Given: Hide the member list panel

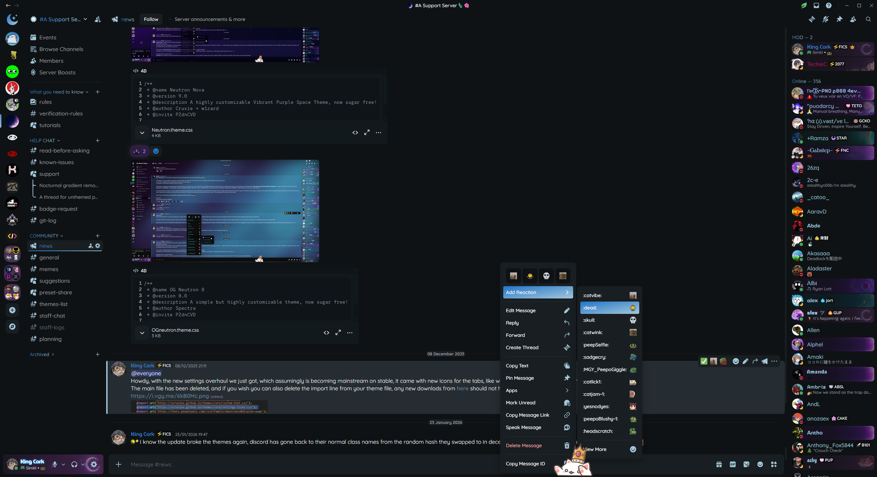Looking at the screenshot, I should (853, 19).
